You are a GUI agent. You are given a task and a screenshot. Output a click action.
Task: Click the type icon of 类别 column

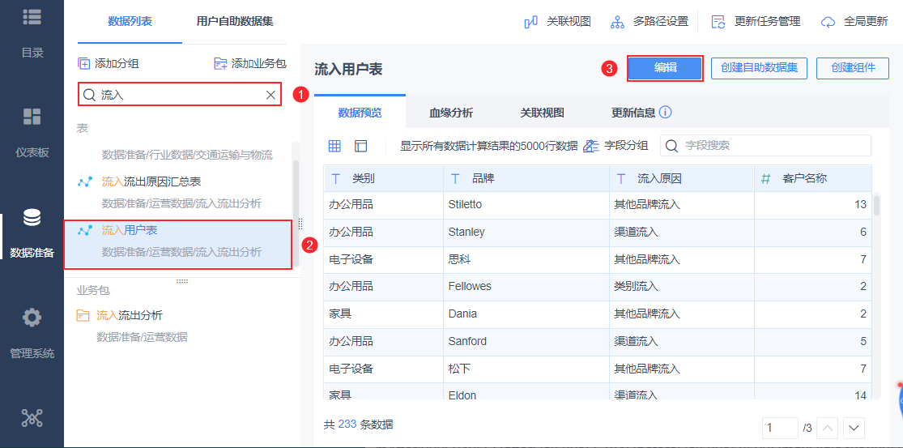click(336, 178)
